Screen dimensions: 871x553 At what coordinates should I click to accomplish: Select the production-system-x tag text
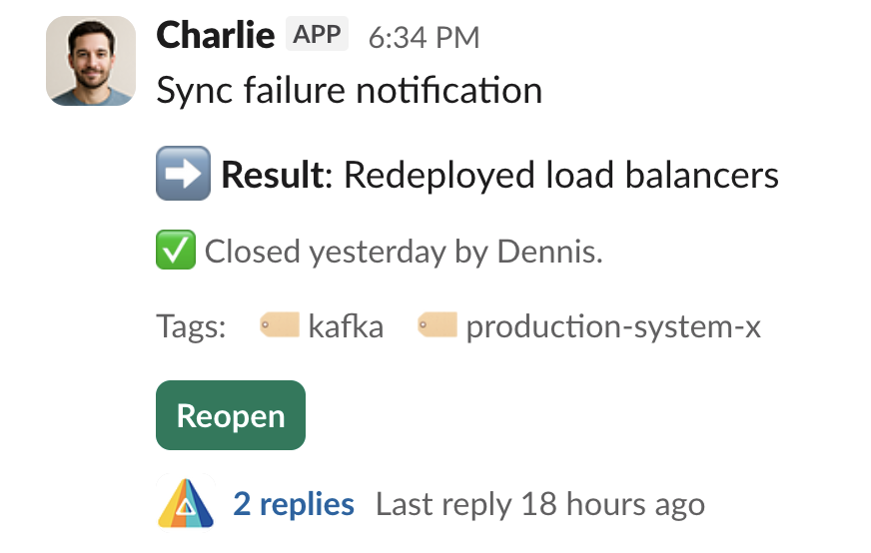613,326
